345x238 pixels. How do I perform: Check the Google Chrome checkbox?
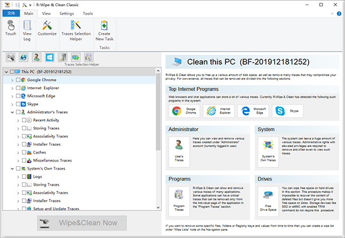(18, 80)
